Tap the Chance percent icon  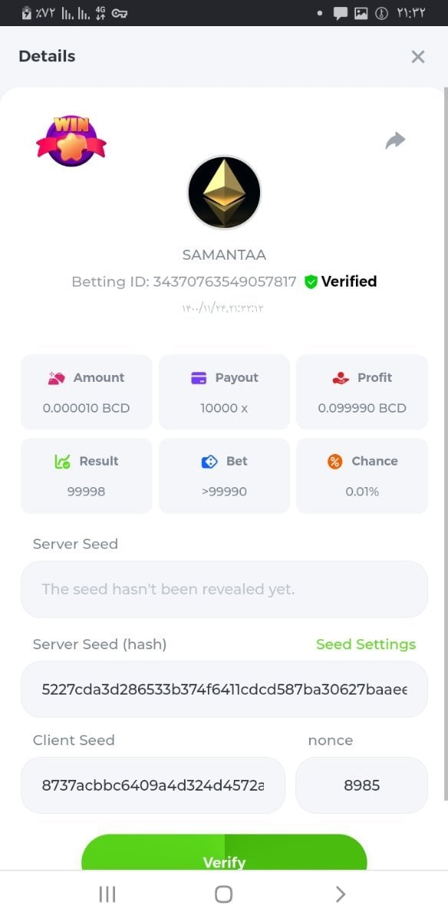point(334,462)
